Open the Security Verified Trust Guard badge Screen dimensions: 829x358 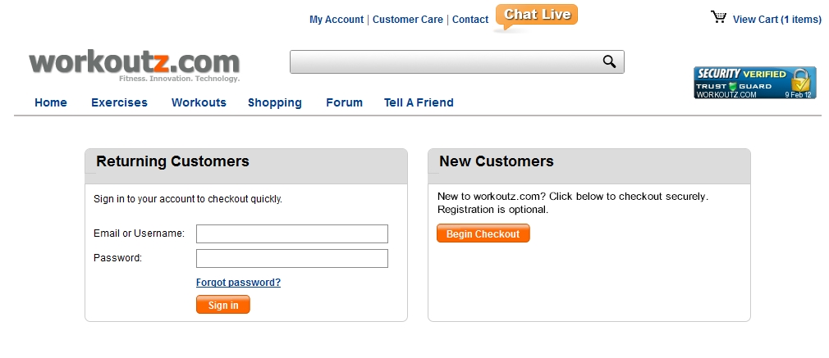754,83
